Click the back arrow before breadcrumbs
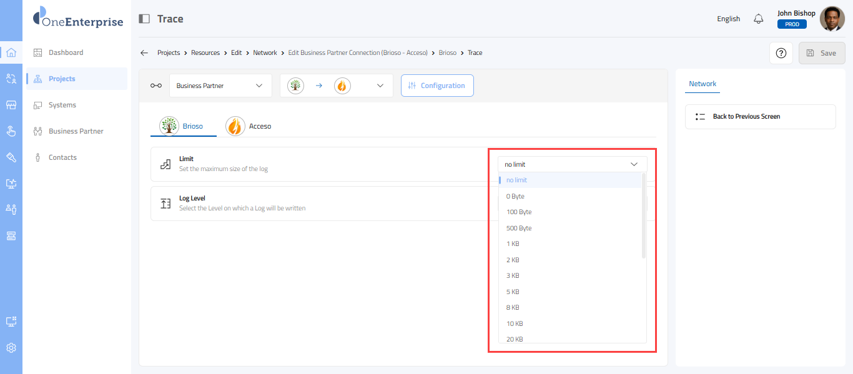 pyautogui.click(x=144, y=53)
